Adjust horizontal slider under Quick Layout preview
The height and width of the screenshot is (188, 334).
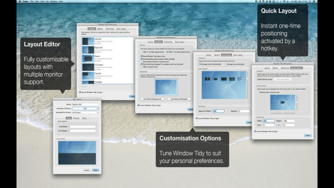pyautogui.click(x=283, y=113)
